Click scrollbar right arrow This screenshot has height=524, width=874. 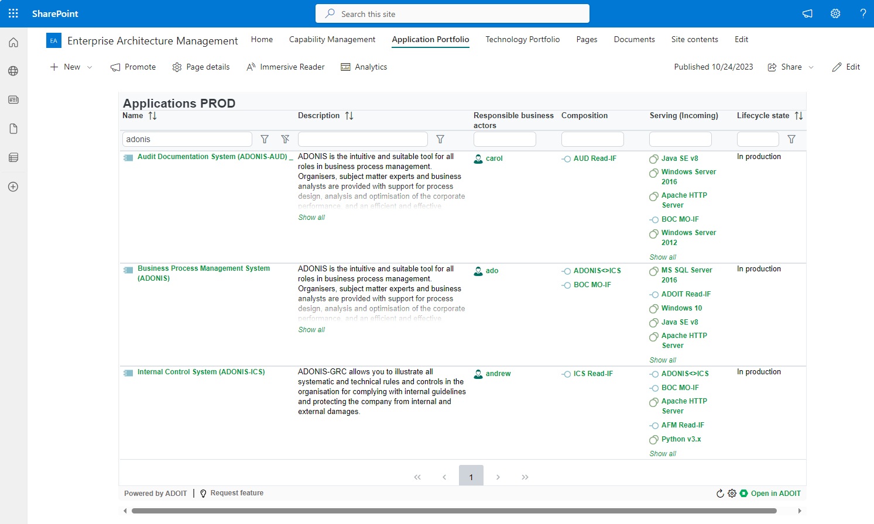pyautogui.click(x=800, y=511)
